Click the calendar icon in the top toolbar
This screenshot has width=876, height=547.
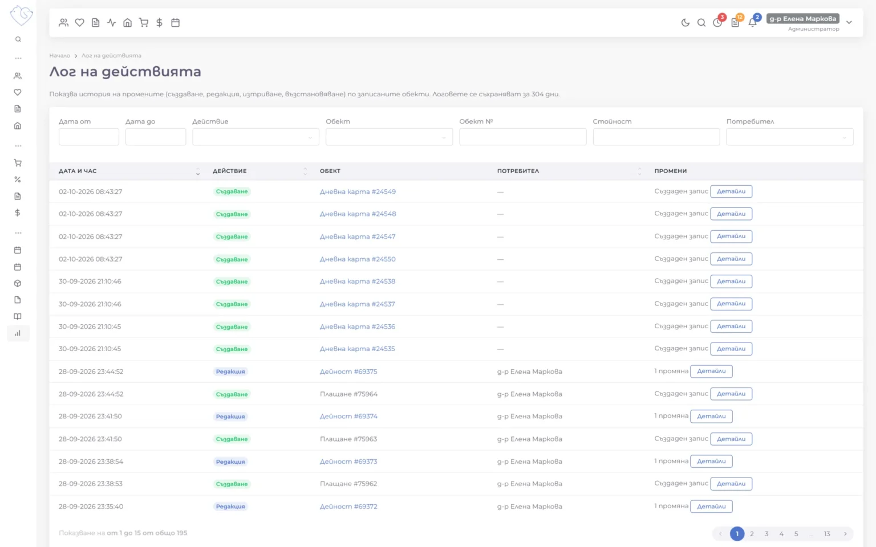click(x=176, y=23)
